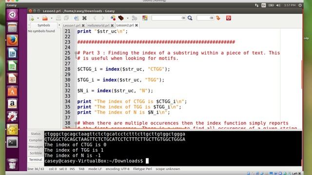Switch to the HelloWorld.prl tab
This screenshot has width=312, height=175.
[98, 25]
